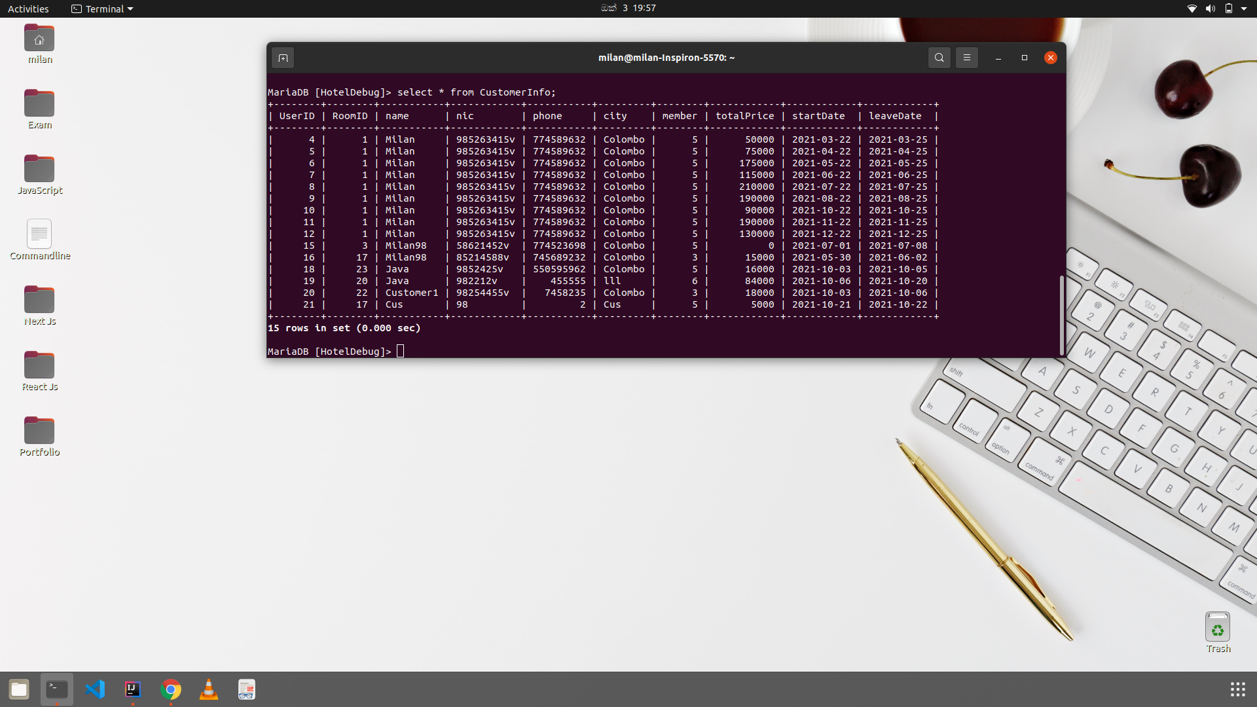The image size is (1257, 707).
Task: Click the Wi-Fi status icon
Action: coord(1192,9)
